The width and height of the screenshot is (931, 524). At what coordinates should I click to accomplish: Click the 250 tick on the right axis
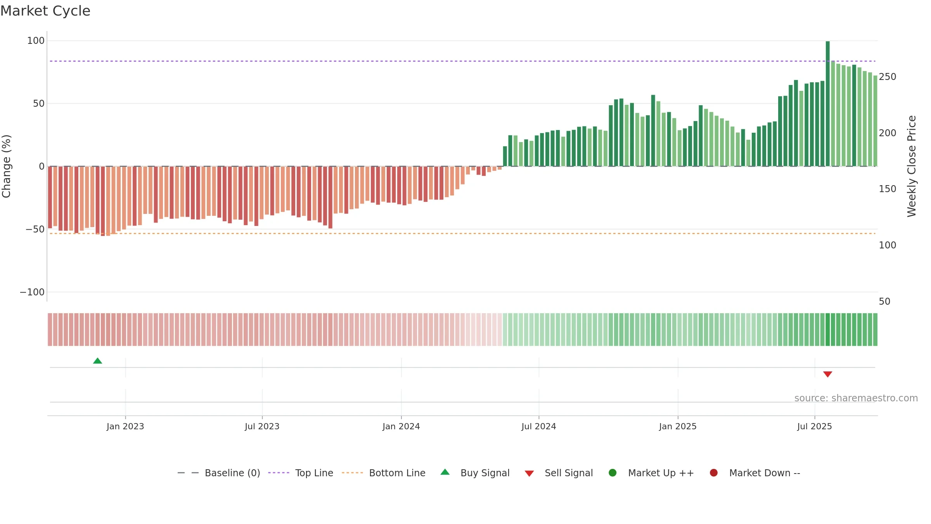[x=888, y=77]
